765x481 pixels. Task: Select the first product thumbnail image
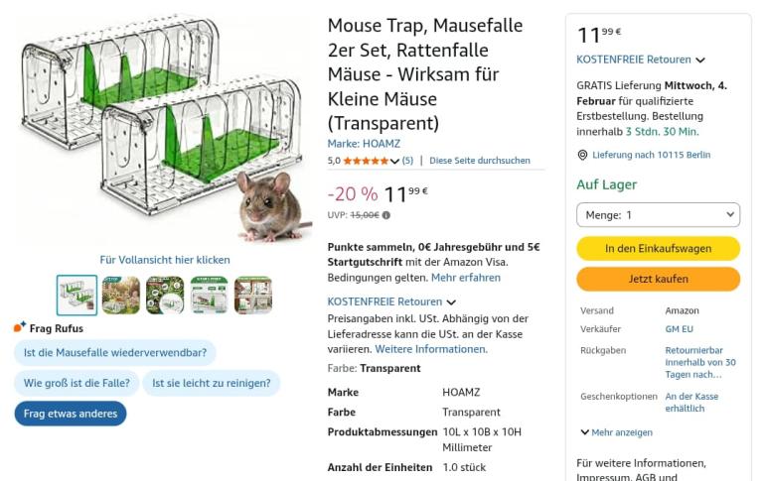(76, 296)
